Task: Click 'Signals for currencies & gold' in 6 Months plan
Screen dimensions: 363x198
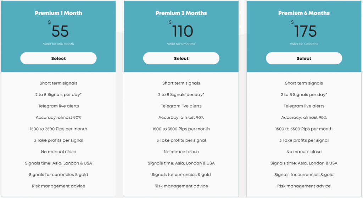Action: [304, 174]
